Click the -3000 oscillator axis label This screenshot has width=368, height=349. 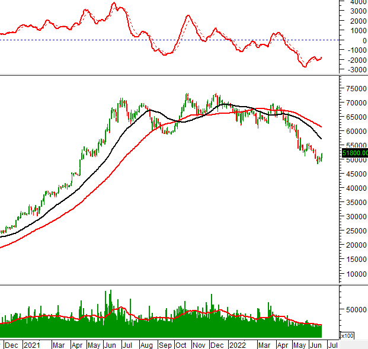[x=357, y=70]
